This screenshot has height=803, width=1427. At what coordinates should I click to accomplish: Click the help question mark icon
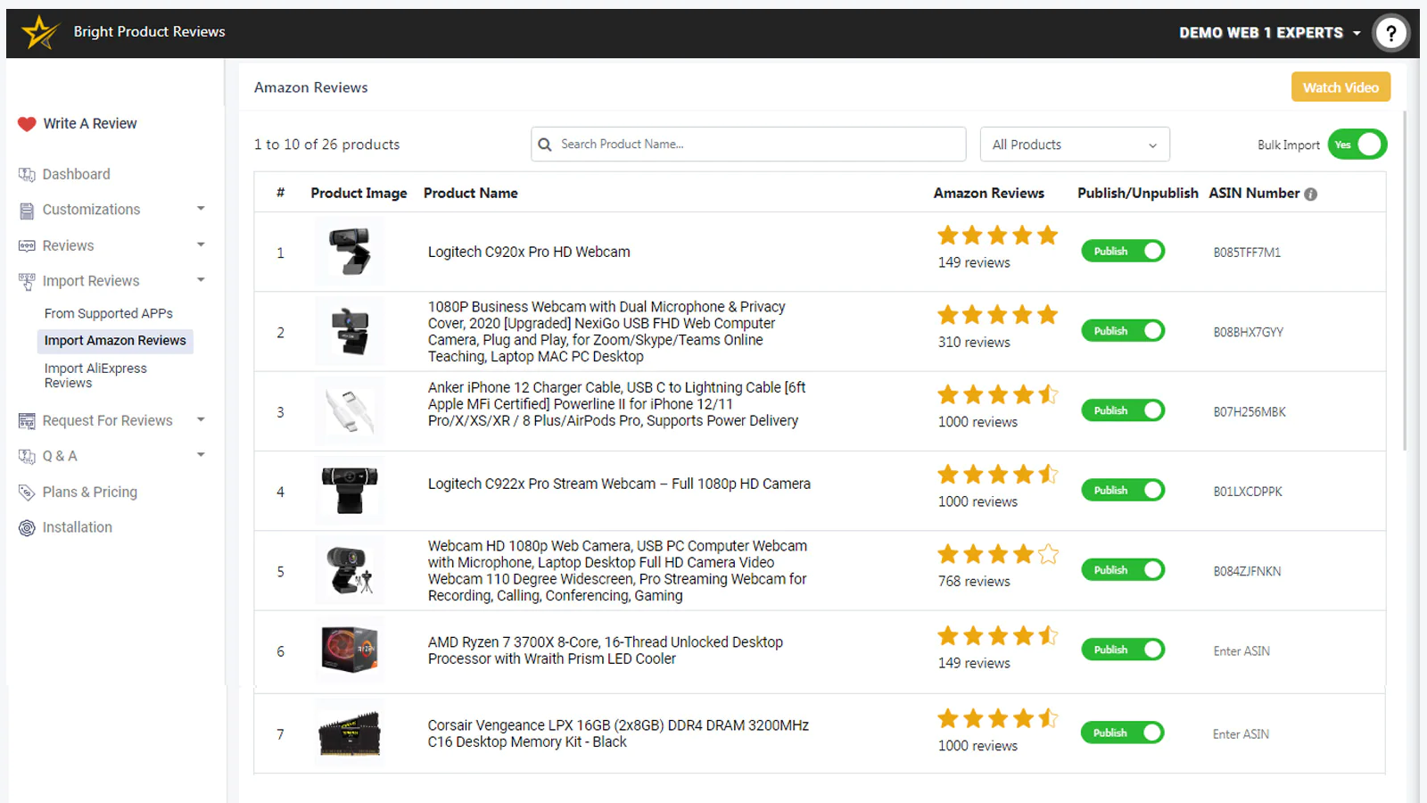coord(1390,33)
